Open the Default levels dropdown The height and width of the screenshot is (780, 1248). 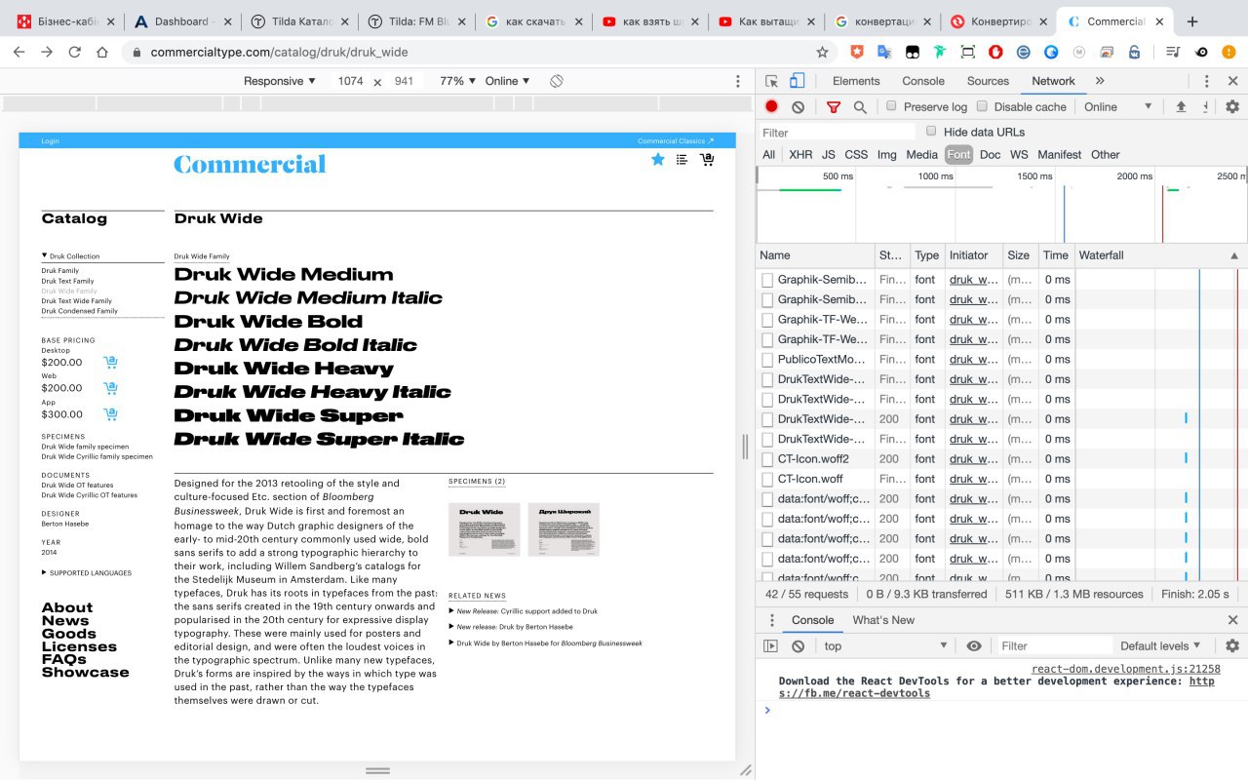[1160, 645]
